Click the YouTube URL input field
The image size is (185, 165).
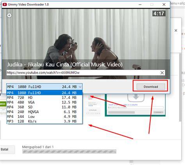point(86,73)
